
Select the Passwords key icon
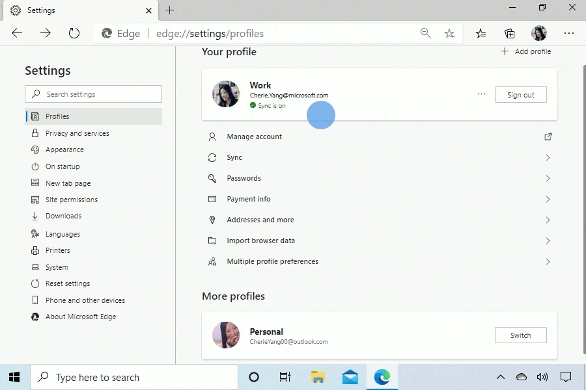pos(212,178)
